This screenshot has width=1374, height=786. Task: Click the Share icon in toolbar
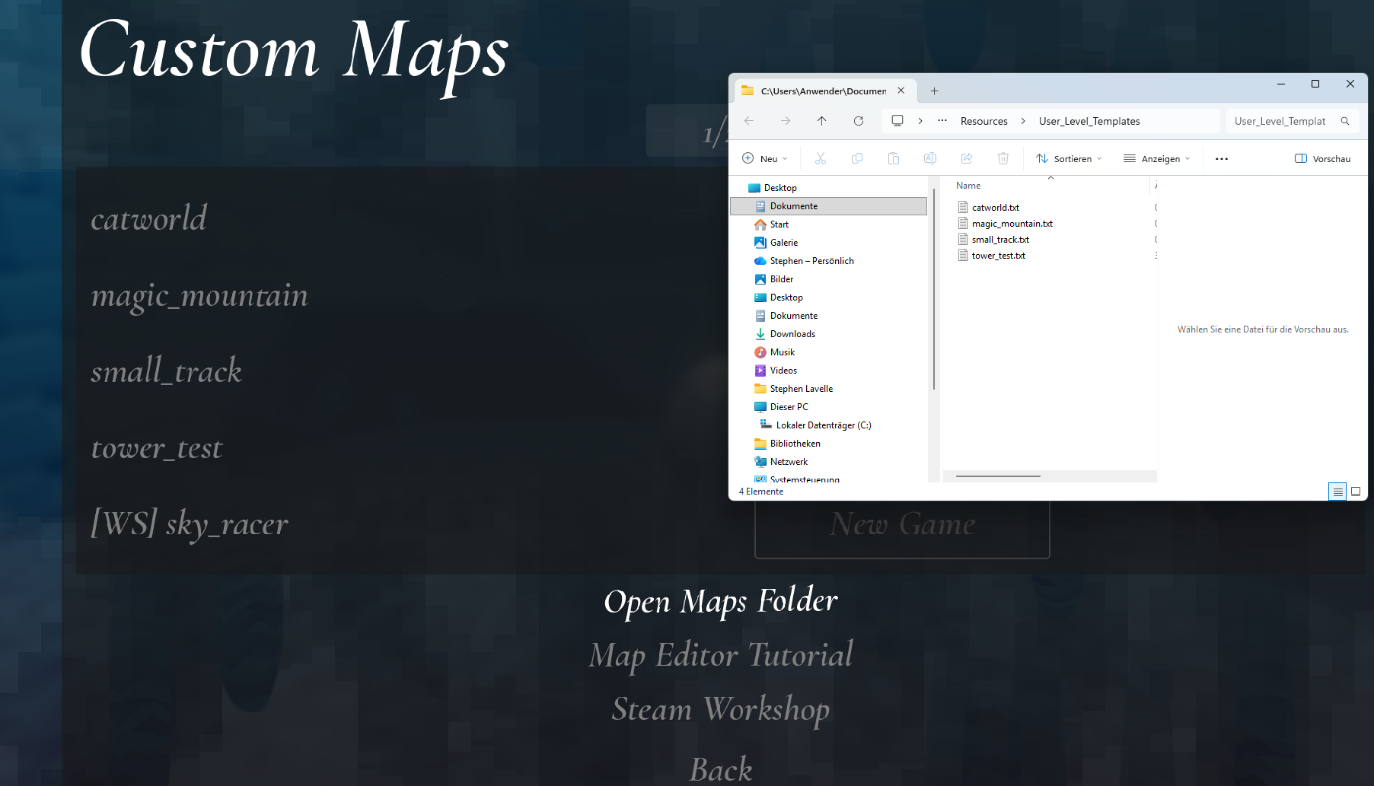966,158
